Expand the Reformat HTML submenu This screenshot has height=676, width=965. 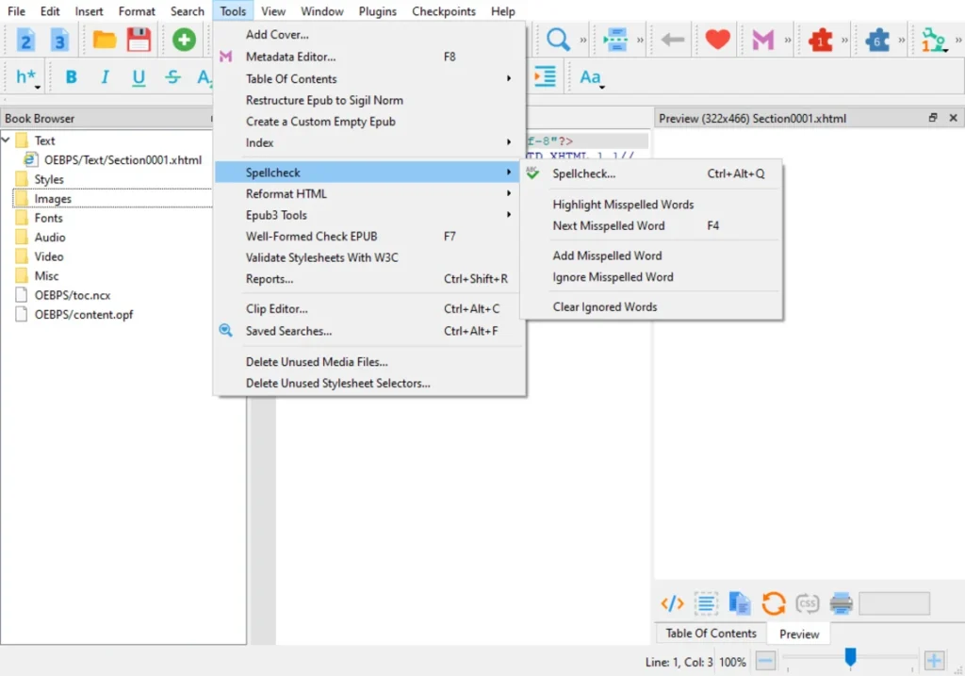pyautogui.click(x=369, y=194)
